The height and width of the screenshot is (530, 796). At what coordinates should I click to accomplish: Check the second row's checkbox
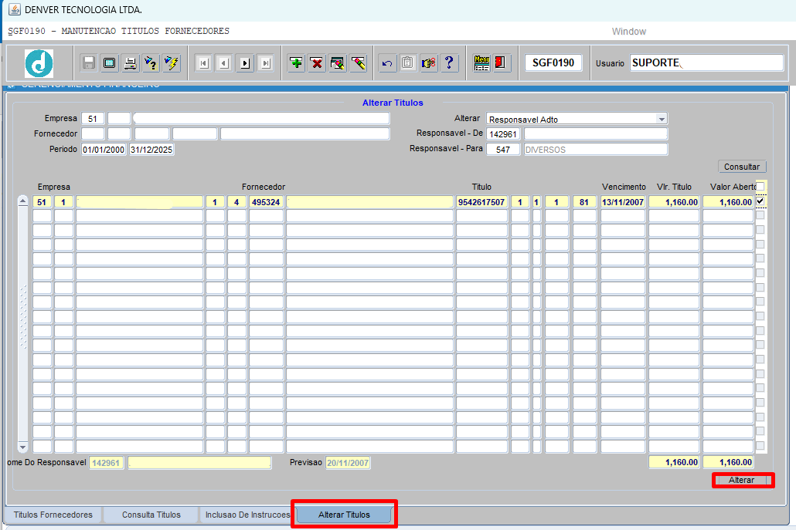760,216
